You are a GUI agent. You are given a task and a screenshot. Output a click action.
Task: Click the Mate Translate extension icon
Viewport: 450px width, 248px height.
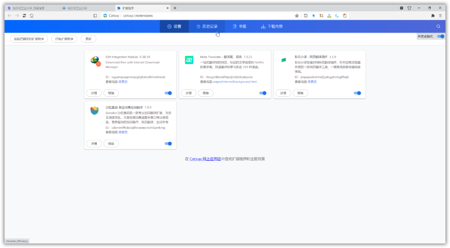pyautogui.click(x=189, y=60)
